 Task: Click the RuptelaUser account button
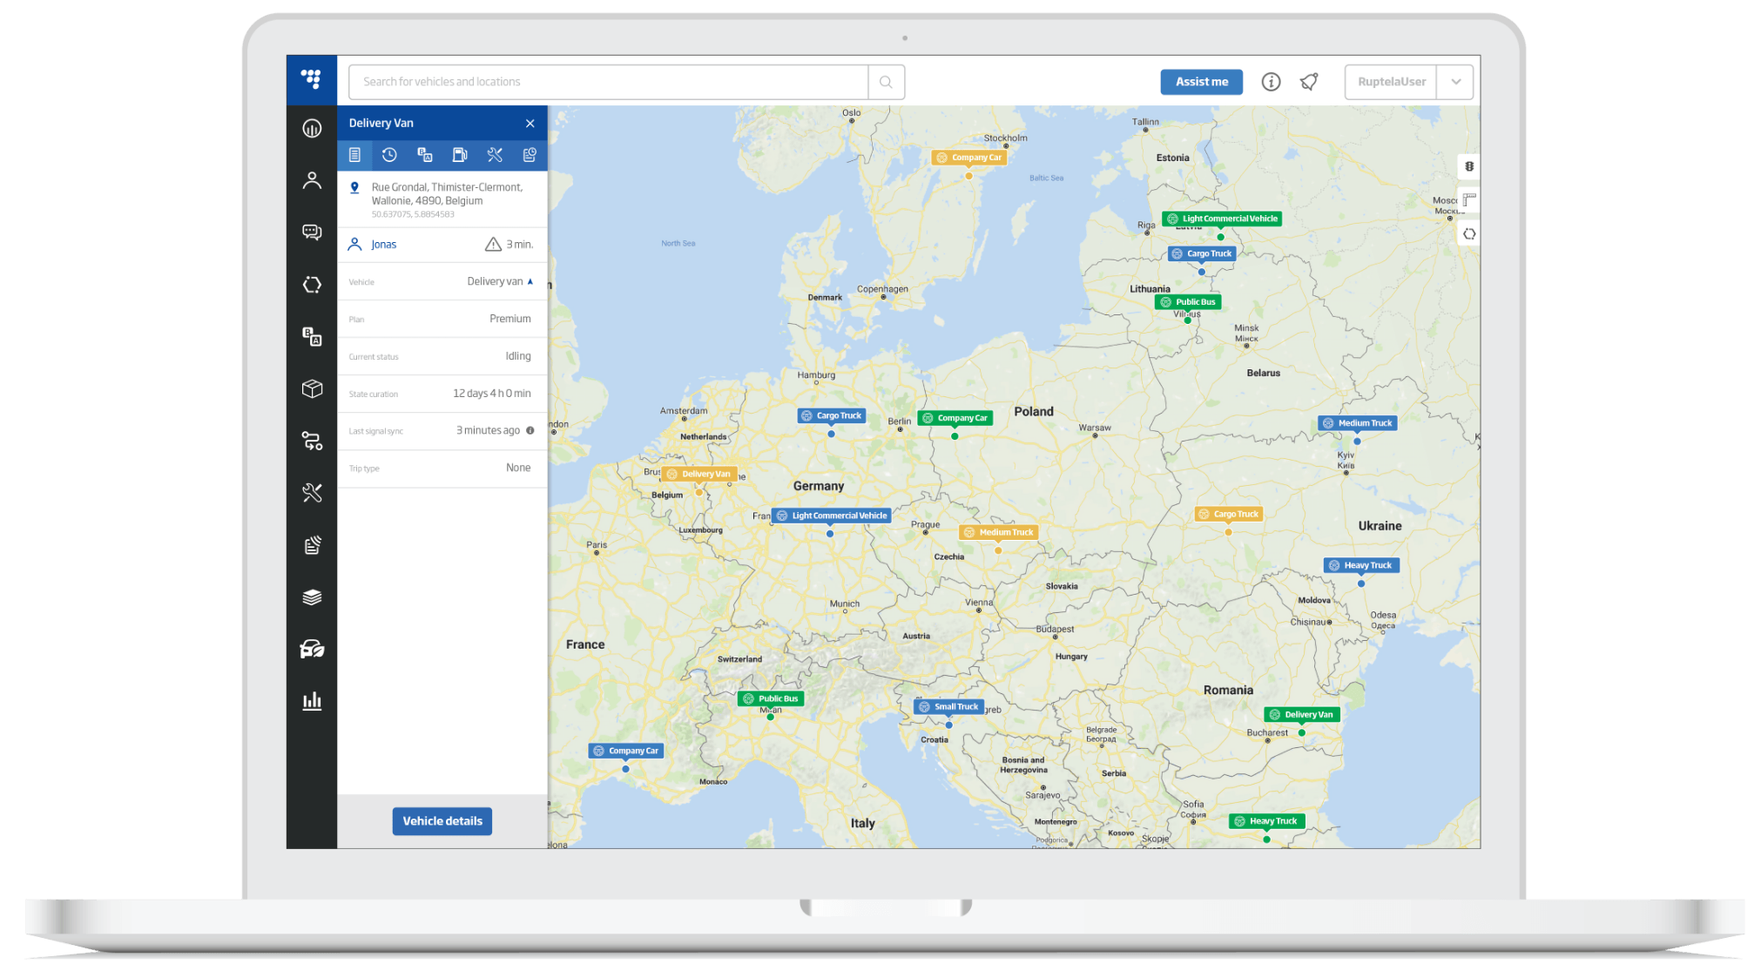click(1391, 82)
